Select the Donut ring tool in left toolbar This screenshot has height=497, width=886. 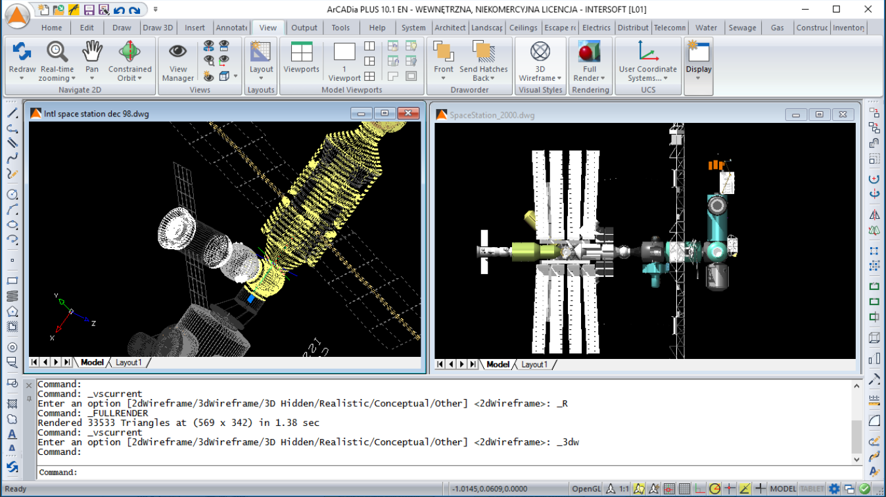tap(12, 347)
